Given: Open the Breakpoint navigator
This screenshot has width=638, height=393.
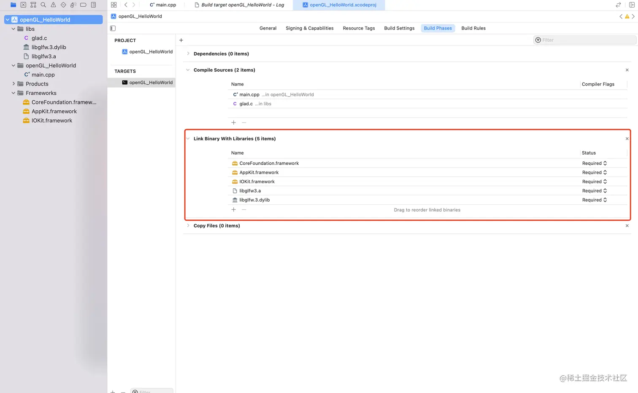Looking at the screenshot, I should point(83,5).
